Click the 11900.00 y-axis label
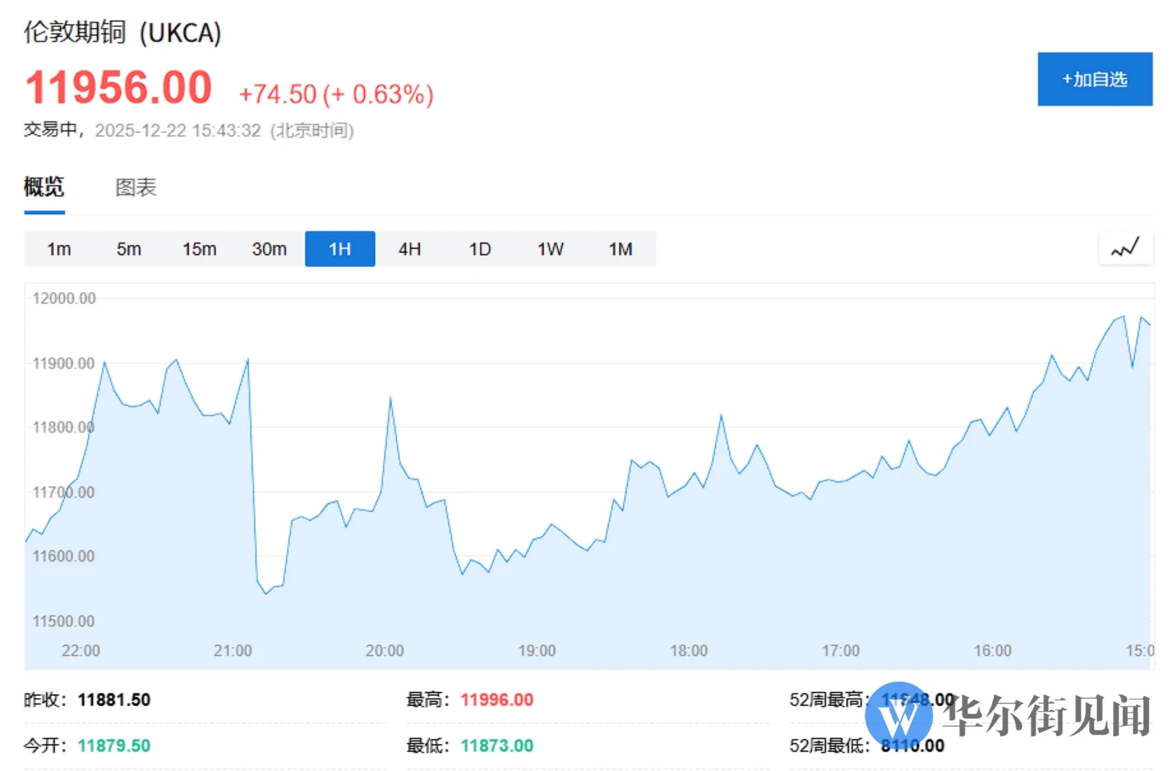 point(64,363)
